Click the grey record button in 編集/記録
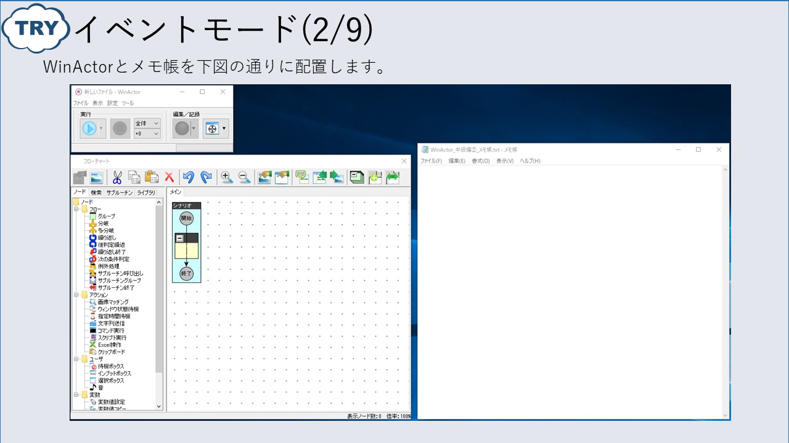Viewport: 789px width, 443px height. 182,129
